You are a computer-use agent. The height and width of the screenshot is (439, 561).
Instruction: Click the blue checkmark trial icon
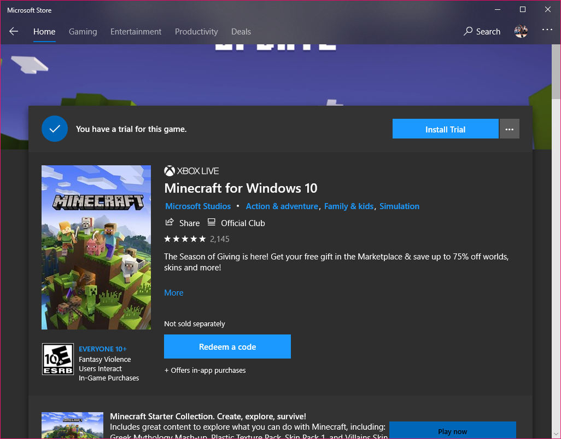pyautogui.click(x=55, y=129)
